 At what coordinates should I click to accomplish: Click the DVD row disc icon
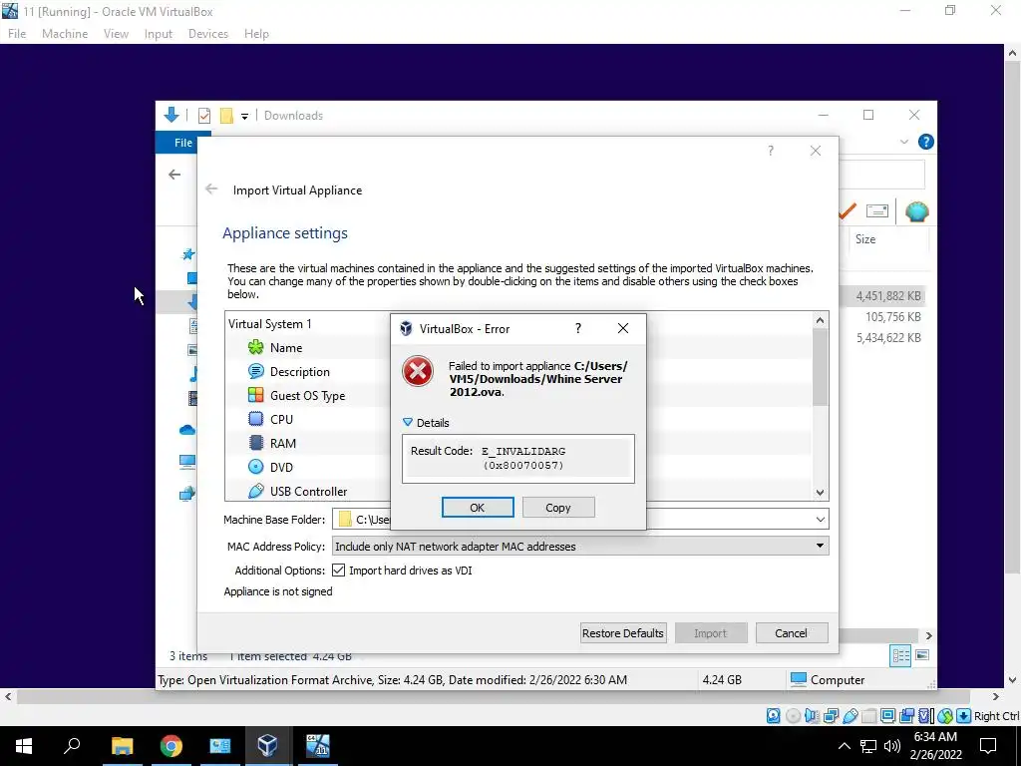click(256, 467)
